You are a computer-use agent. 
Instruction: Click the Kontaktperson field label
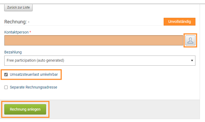click(x=16, y=32)
